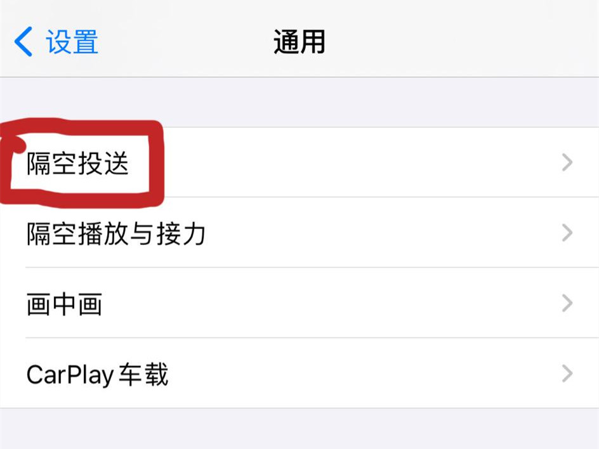The width and height of the screenshot is (599, 449).
Task: Tap the word CarPlay in the last row
Action: click(x=70, y=375)
